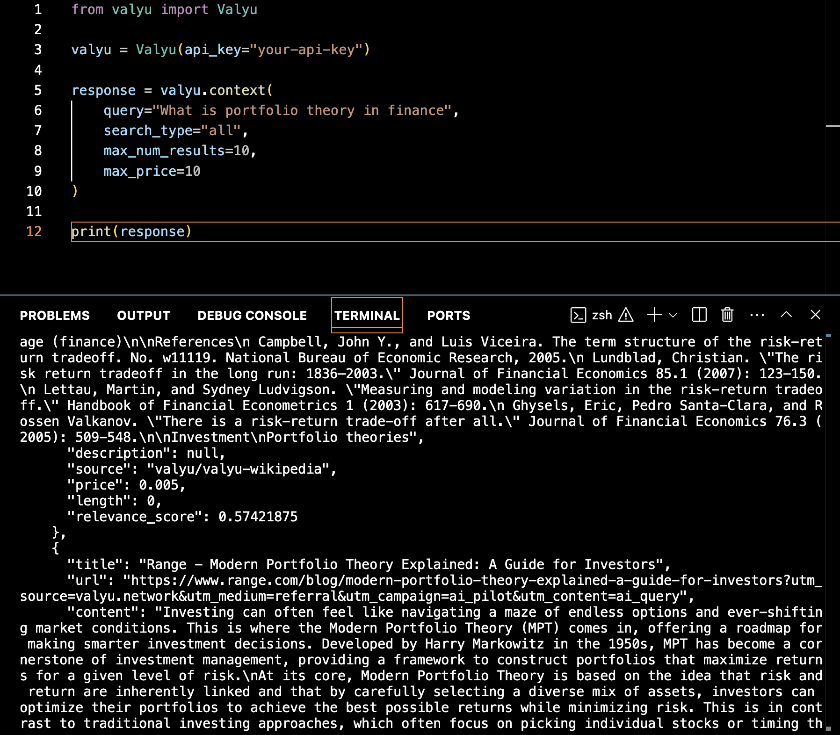Click the terminal warning triangle icon
The width and height of the screenshot is (840, 735).
(x=626, y=315)
